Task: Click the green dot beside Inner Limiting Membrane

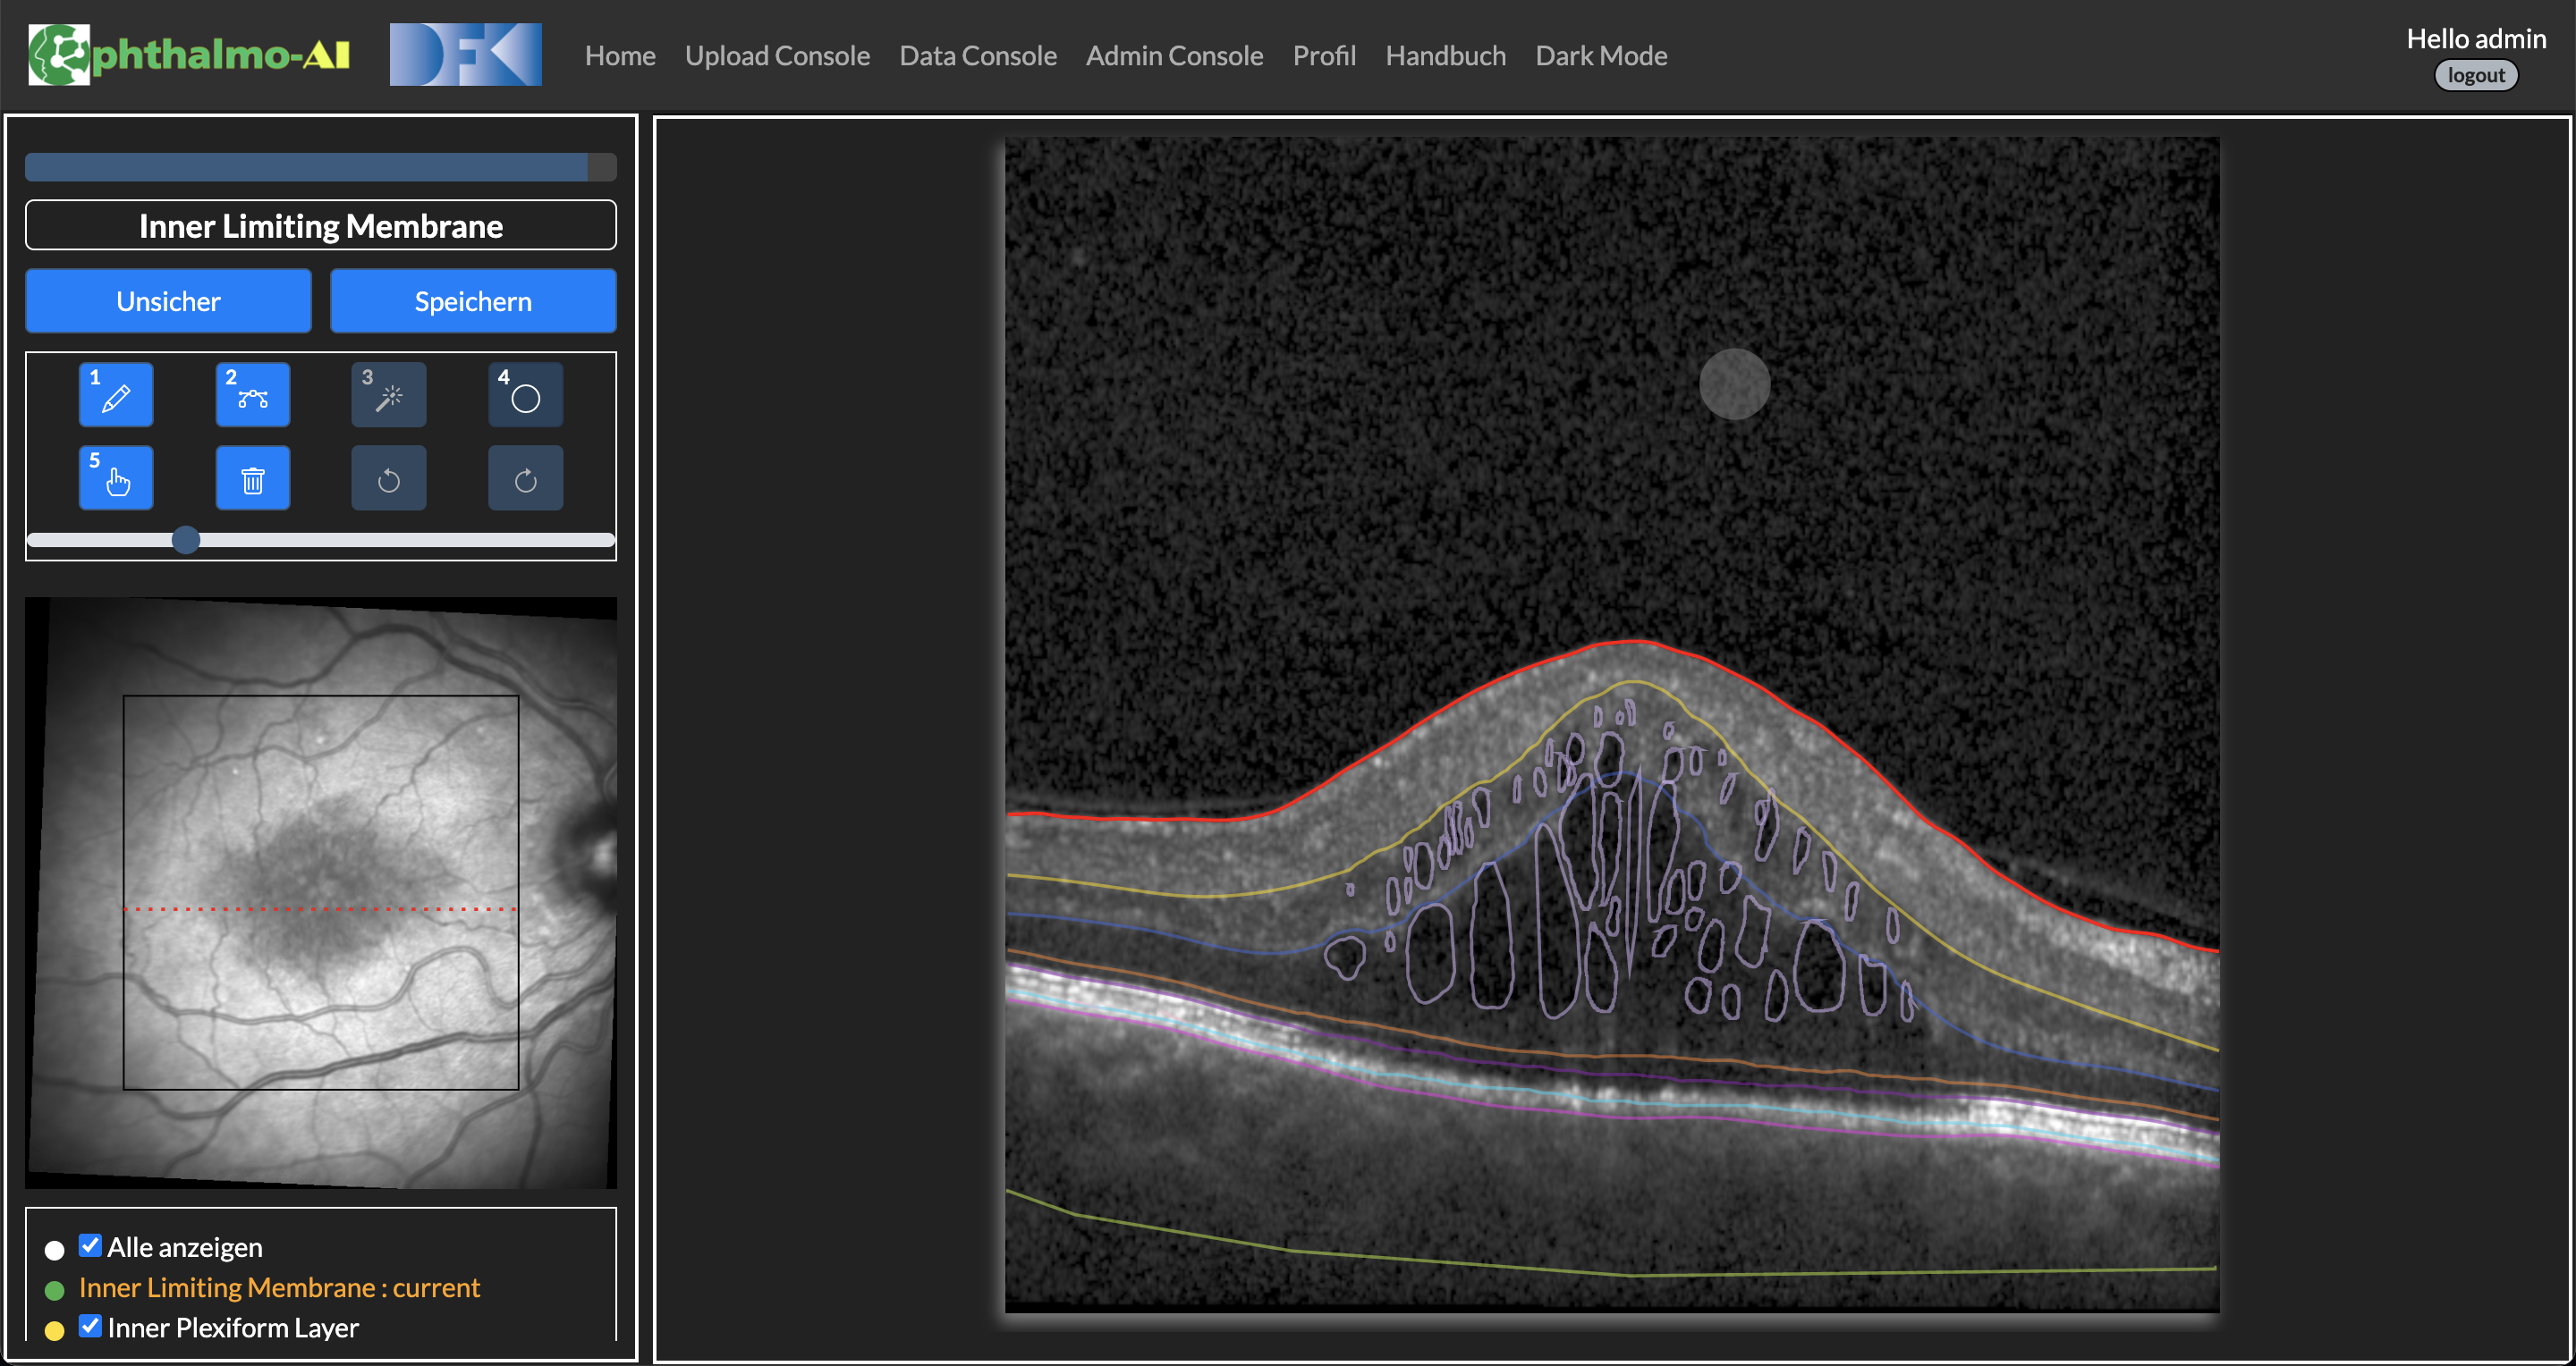Action: [55, 1290]
